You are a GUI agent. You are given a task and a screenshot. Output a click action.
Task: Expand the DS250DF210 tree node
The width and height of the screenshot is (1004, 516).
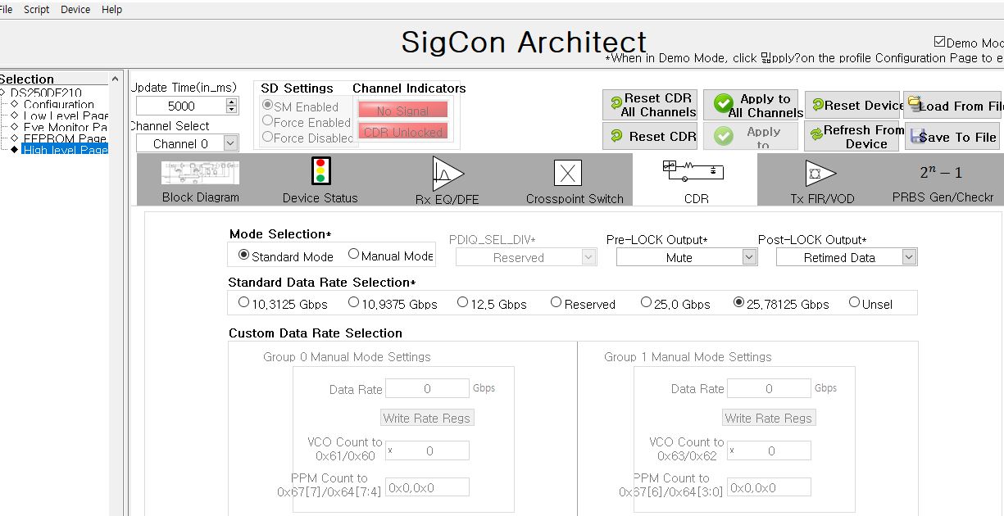3,93
